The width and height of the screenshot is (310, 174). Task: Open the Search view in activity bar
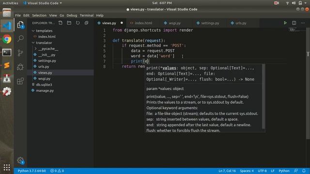(x=20, y=38)
